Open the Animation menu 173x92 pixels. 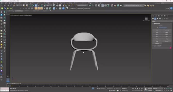click(39, 3)
